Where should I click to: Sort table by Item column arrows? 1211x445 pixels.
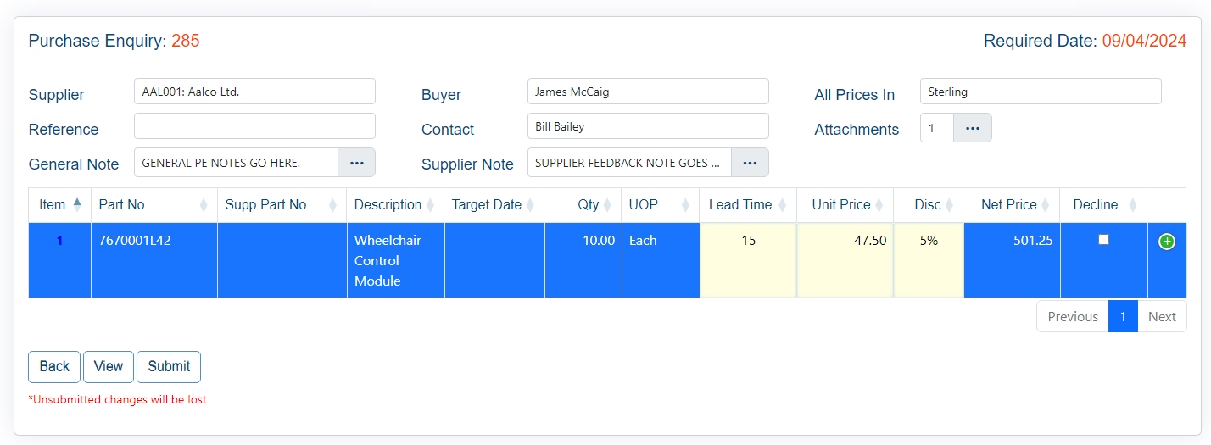[77, 204]
